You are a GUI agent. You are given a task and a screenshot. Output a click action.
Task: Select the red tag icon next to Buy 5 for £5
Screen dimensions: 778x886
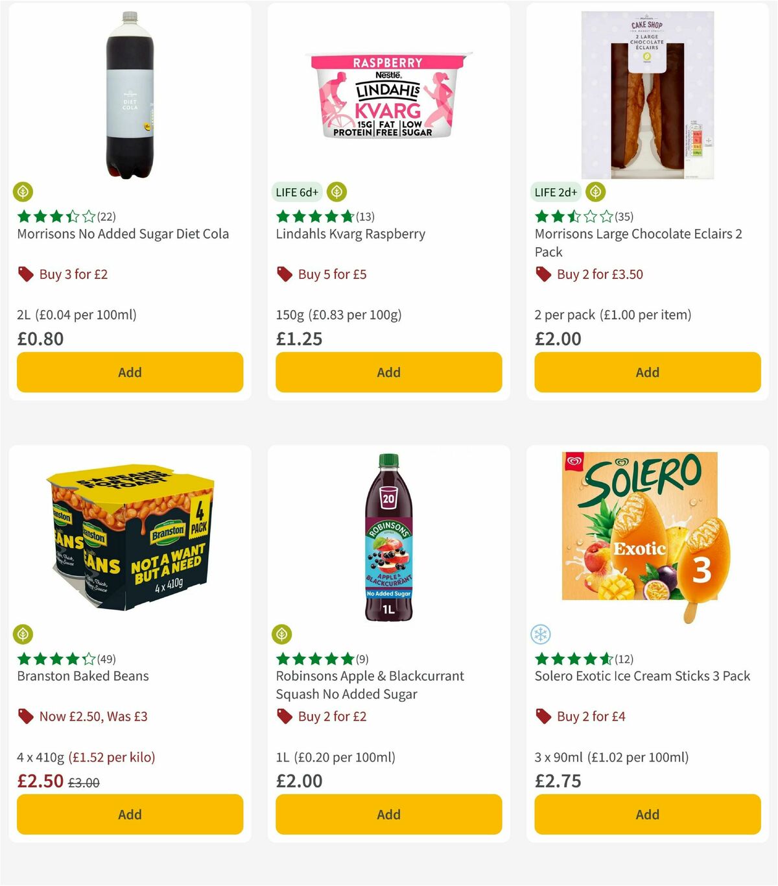284,274
